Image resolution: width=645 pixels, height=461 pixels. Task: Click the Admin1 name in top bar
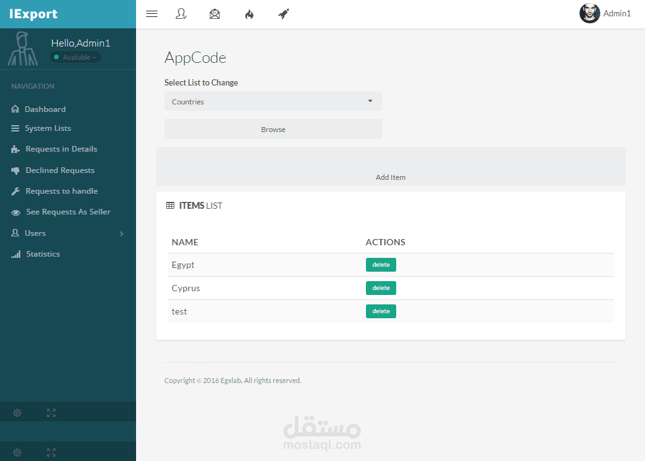coord(617,14)
